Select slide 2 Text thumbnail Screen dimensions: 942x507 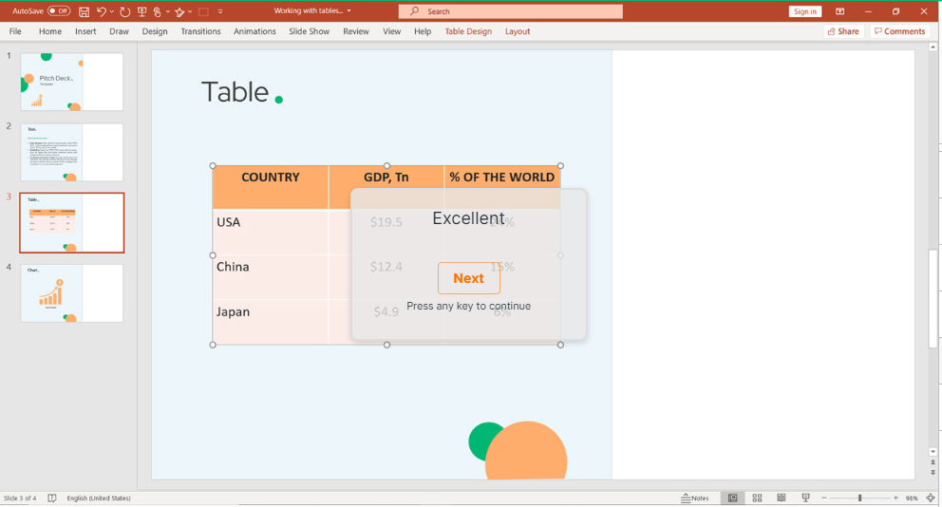click(71, 152)
